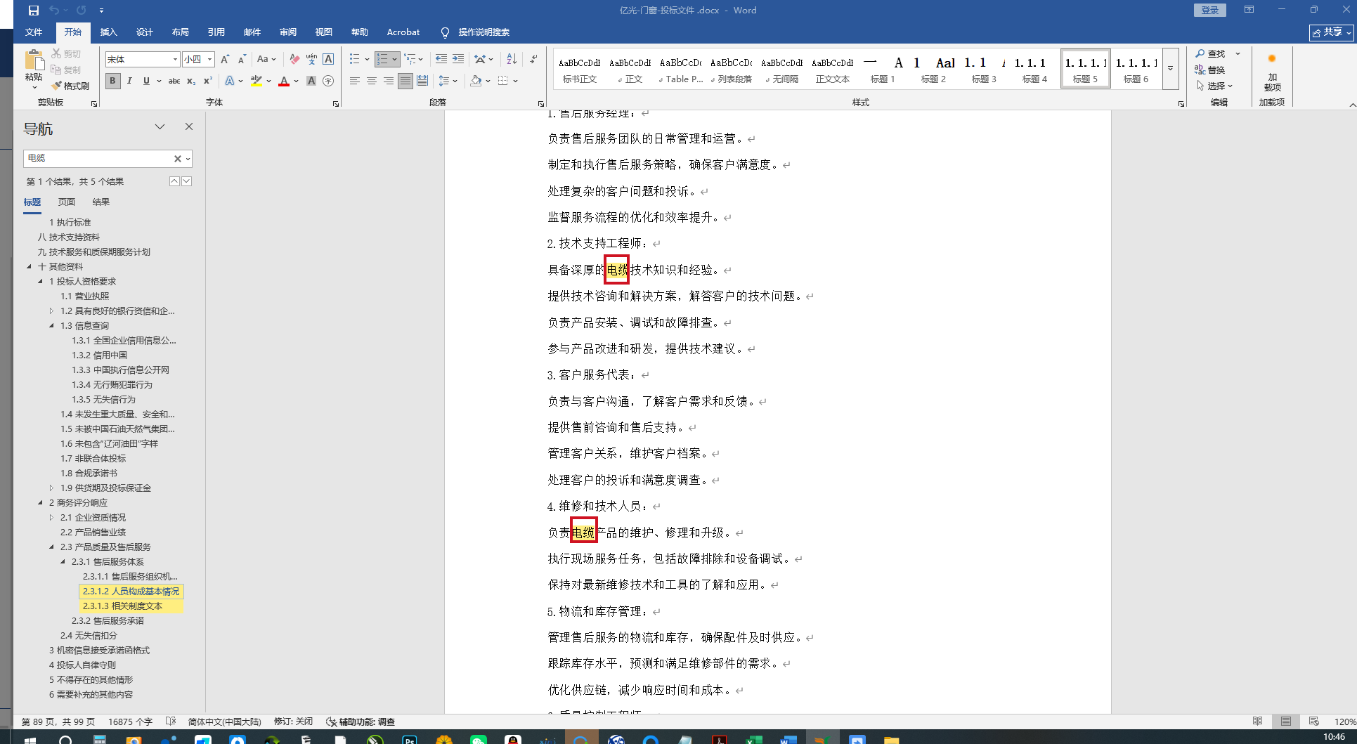This screenshot has width=1357, height=744.
Task: Increase font size with the grow font icon
Action: click(225, 60)
